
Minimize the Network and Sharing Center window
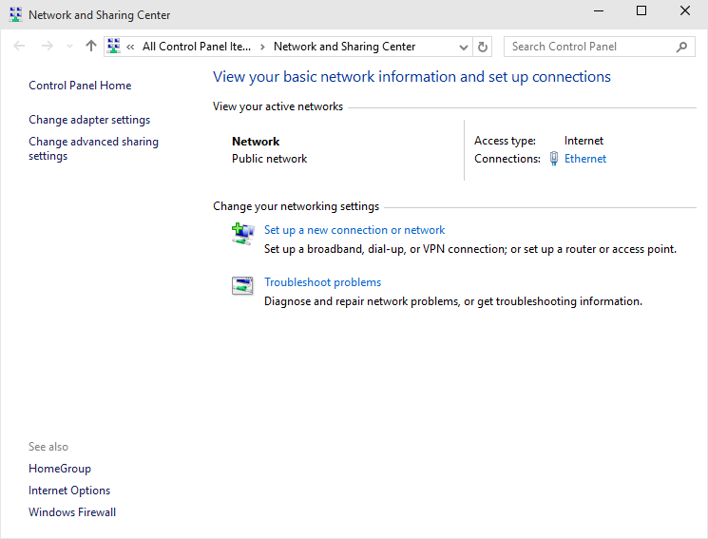point(599,10)
